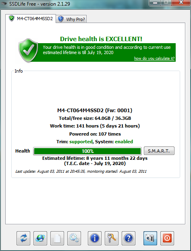The width and height of the screenshot is (191, 251).
Task: Click the green banner lifetime message
Action: pyautogui.click(x=107, y=50)
